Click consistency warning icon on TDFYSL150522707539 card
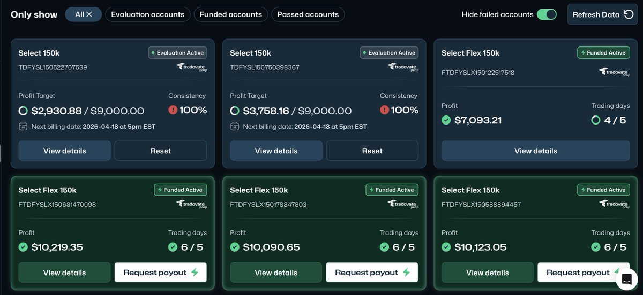This screenshot has width=643, height=295. [173, 110]
